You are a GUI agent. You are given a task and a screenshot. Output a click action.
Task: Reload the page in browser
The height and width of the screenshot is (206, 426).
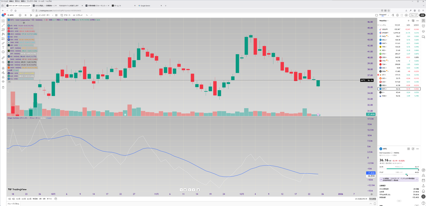point(11,11)
